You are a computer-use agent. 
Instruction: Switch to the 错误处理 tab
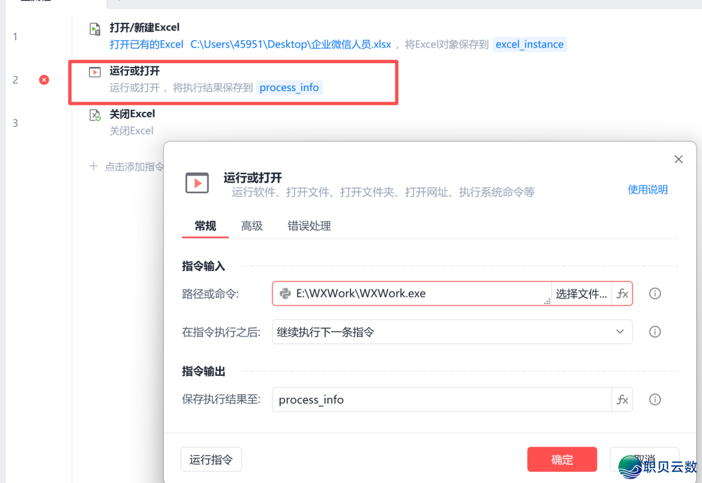(309, 226)
